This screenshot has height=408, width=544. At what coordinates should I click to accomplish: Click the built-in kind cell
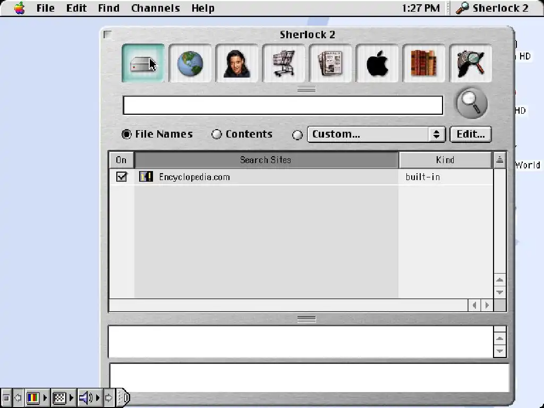(422, 177)
